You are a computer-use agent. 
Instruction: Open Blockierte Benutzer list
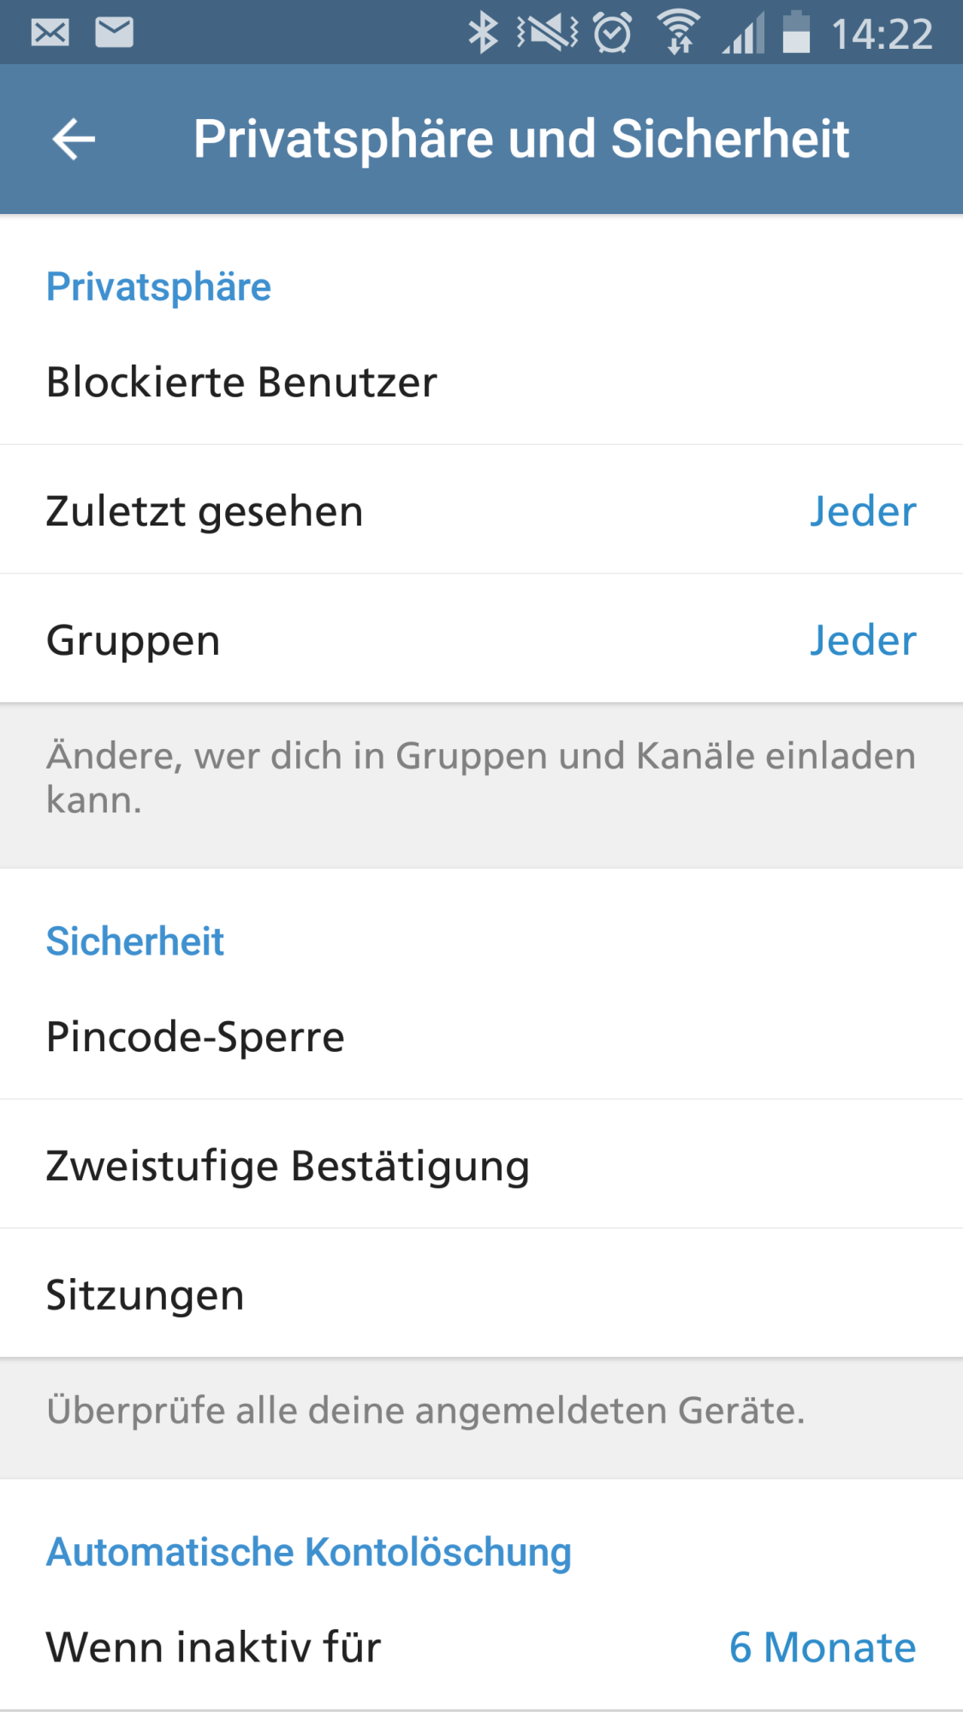point(241,382)
